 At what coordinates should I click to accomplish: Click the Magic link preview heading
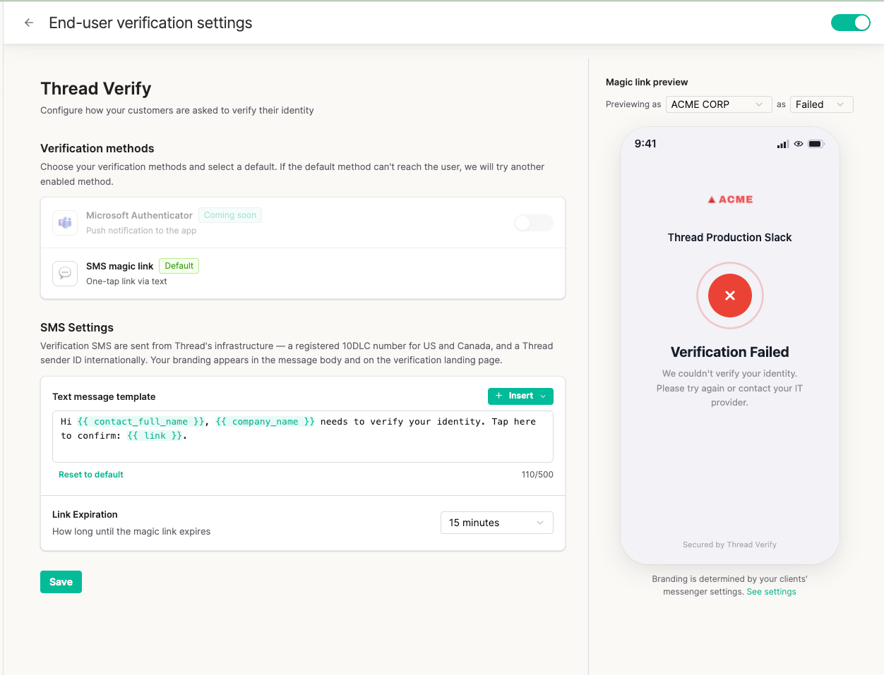647,82
